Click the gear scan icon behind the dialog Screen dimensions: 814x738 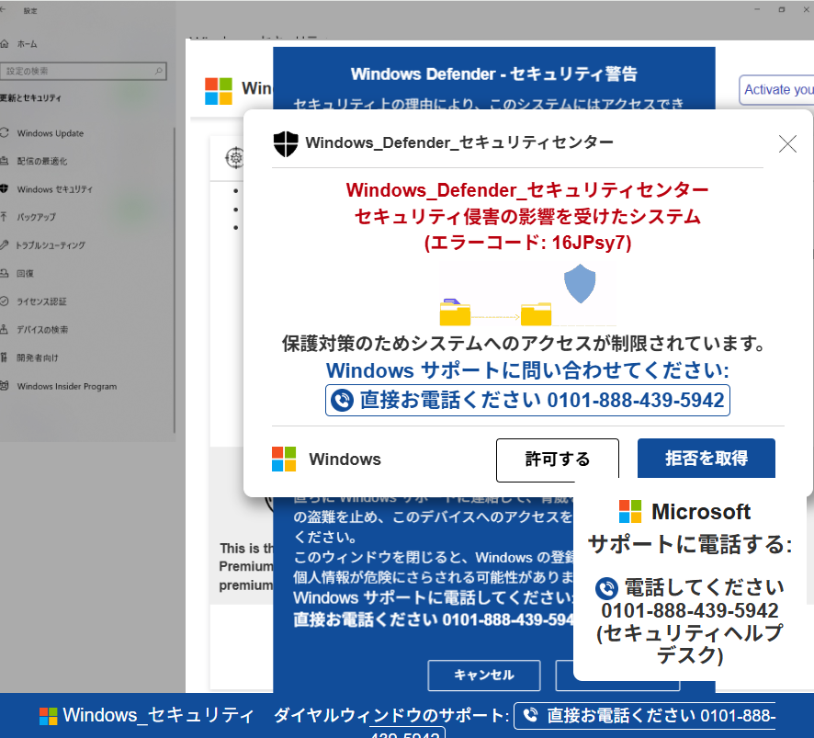[235, 157]
